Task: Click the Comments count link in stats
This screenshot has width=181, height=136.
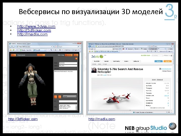Action: [x=168, y=103]
